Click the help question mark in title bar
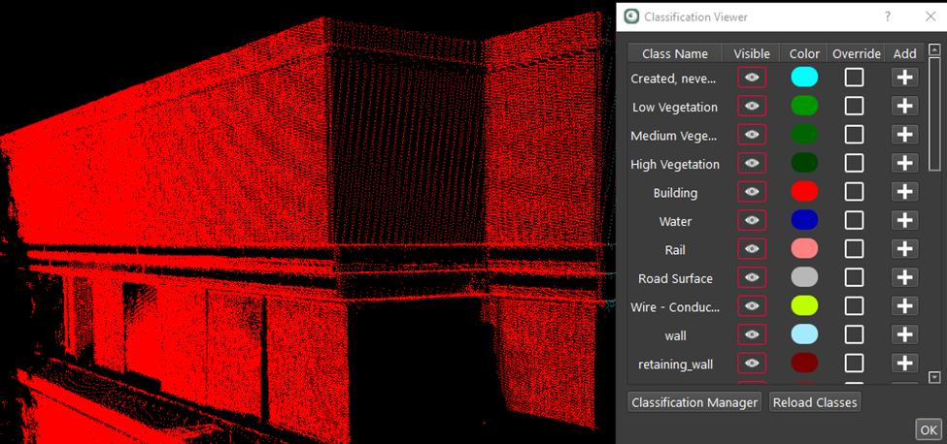This screenshot has height=444, width=947. tap(887, 16)
